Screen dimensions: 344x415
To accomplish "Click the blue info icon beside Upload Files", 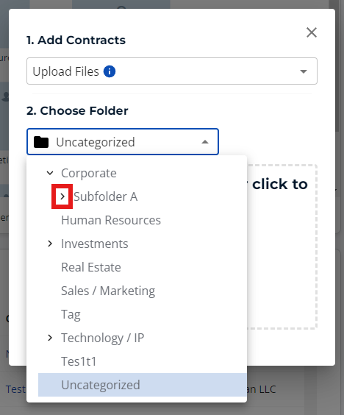I will (110, 71).
